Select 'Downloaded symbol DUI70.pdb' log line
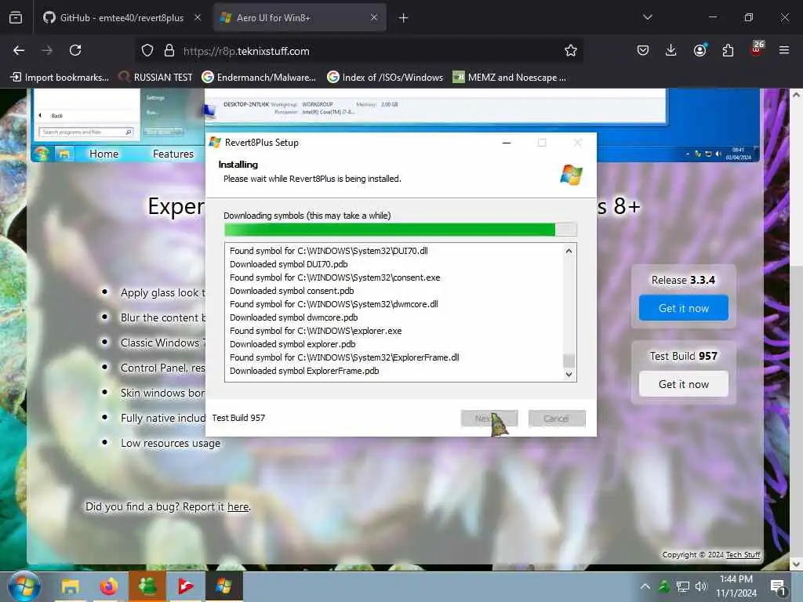 289,264
